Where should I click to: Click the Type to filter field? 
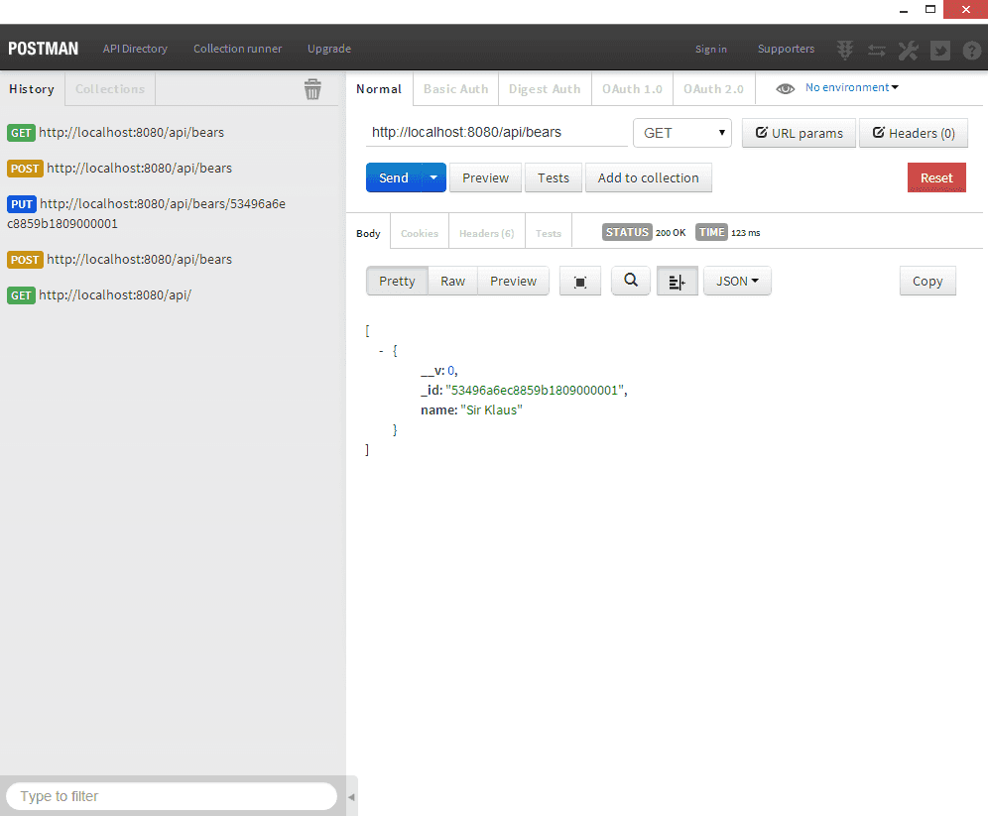[171, 795]
